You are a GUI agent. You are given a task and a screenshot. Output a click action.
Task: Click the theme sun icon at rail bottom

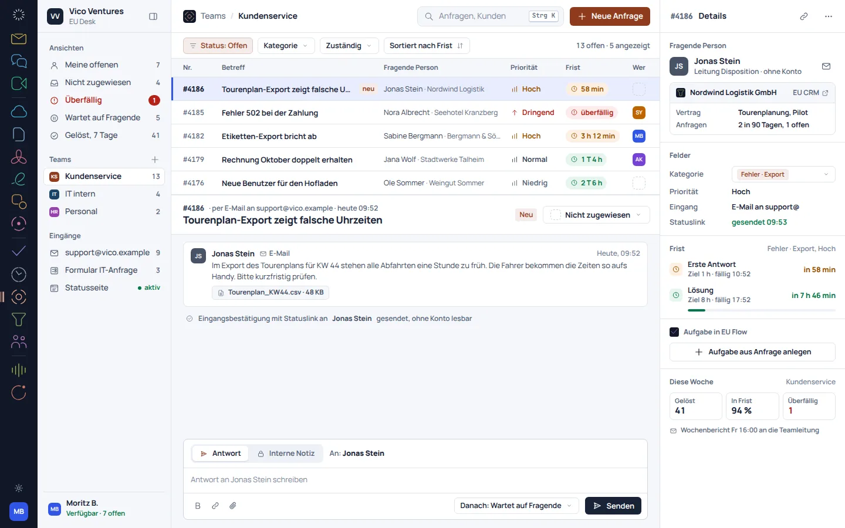click(19, 488)
